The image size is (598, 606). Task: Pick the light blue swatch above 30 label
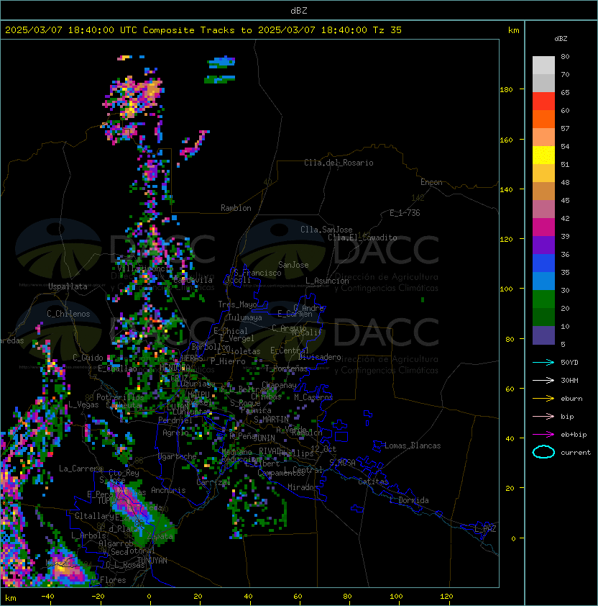pos(543,281)
